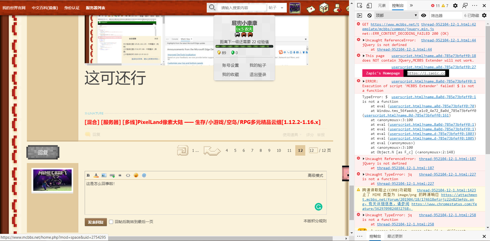Viewport: 490px width, 241px height.
Task: Click the green Grammarly icon in reply box
Action: (319, 207)
